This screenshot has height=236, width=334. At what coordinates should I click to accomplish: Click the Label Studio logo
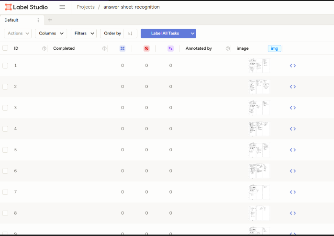[26, 7]
